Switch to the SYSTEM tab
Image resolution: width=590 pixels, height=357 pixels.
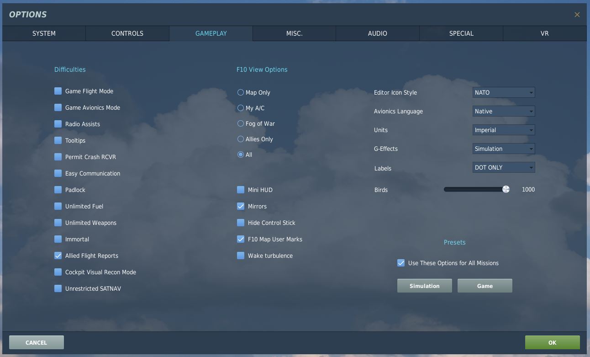pyautogui.click(x=44, y=33)
